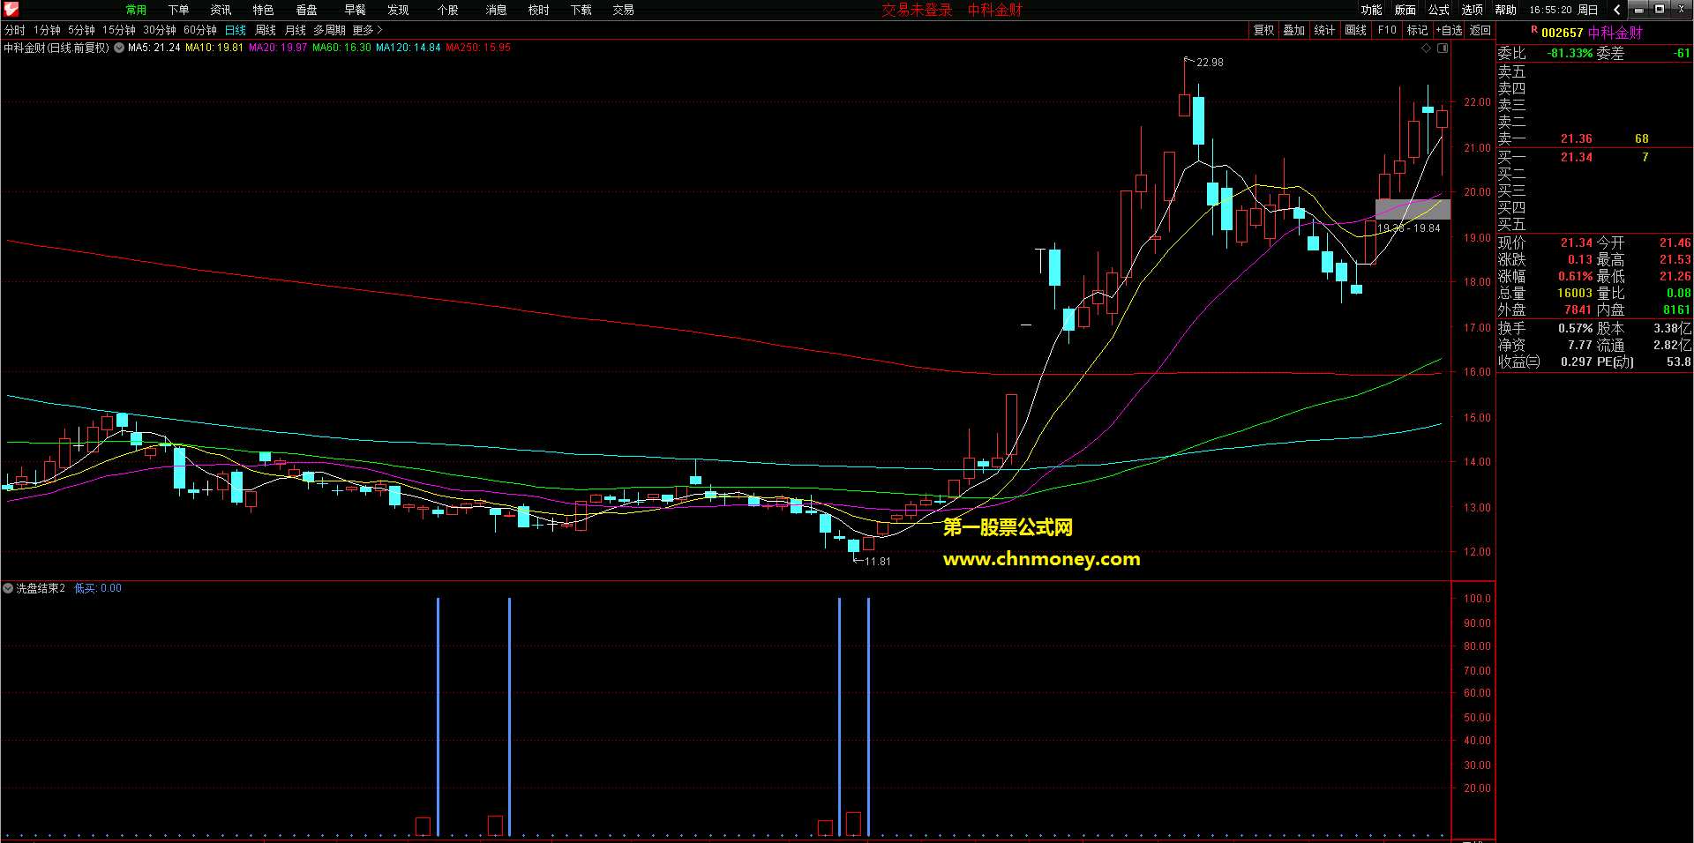
Task: Switch to 60分钟 chart period
Action: [x=200, y=30]
